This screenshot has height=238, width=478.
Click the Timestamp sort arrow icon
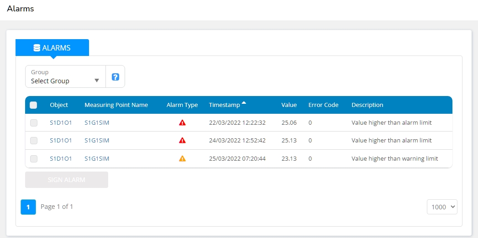244,103
